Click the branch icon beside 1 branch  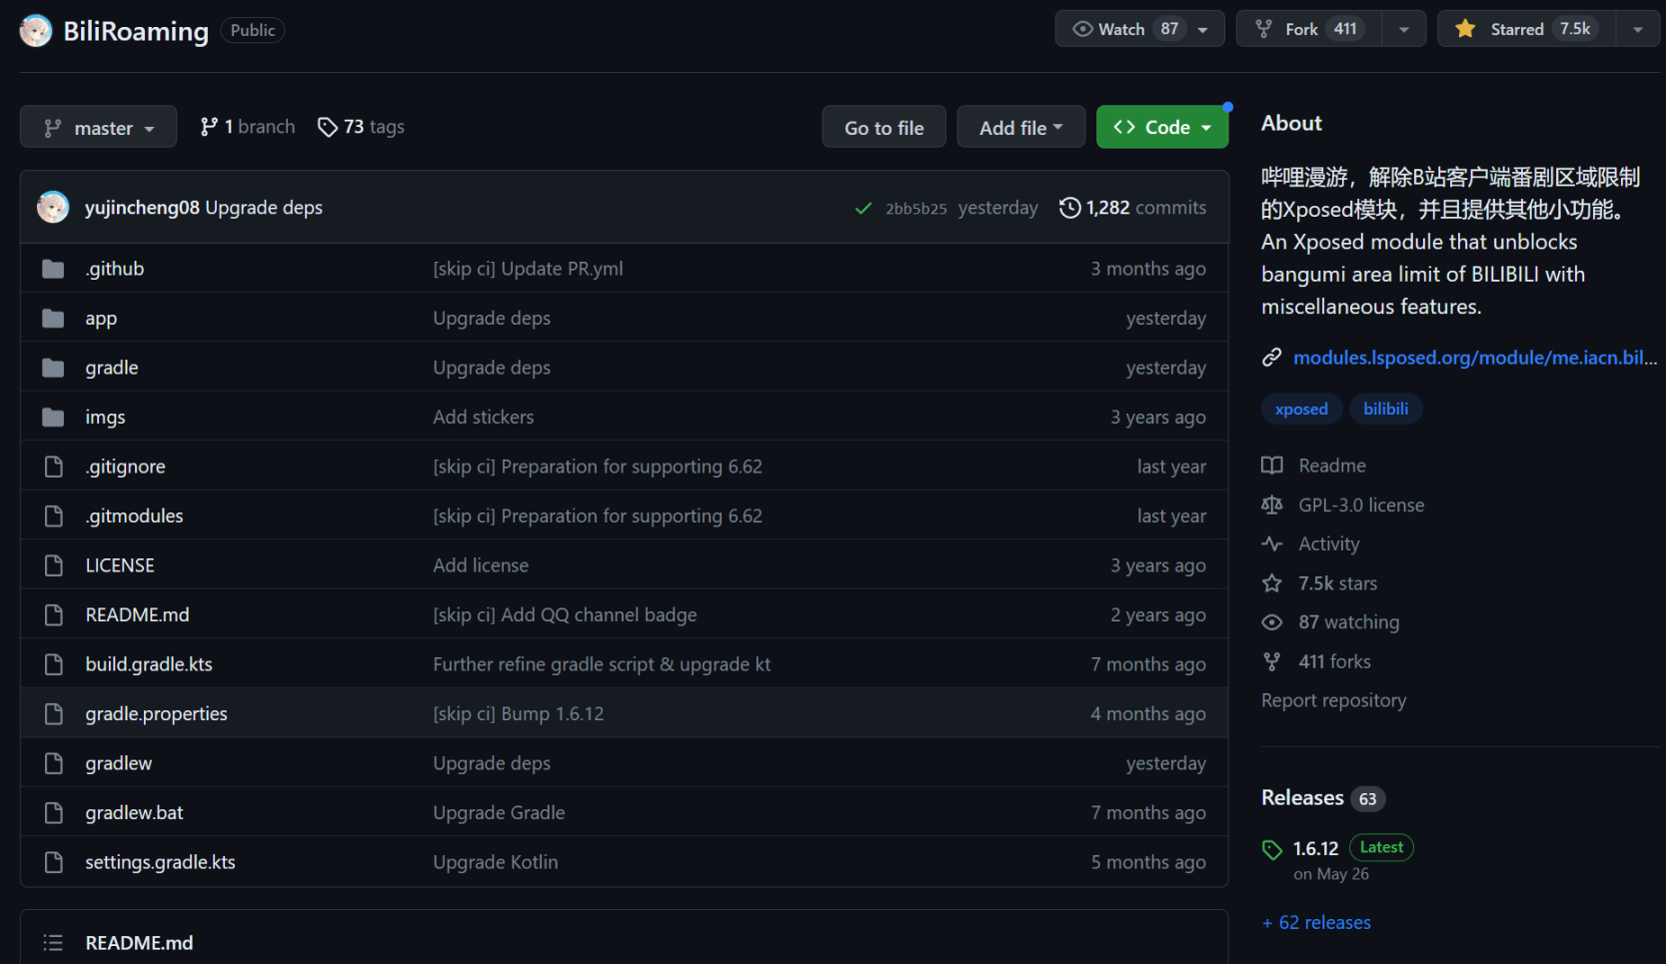point(209,127)
